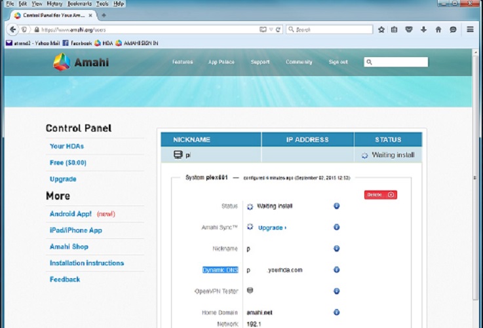Click info icon next to Dynamic DNS row
The width and height of the screenshot is (483, 328).
tap(337, 270)
